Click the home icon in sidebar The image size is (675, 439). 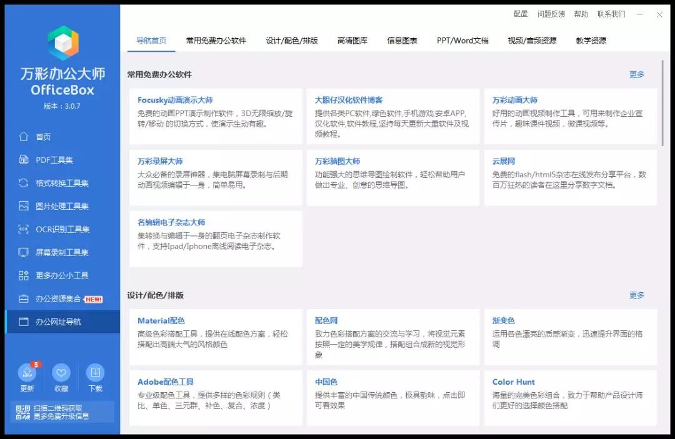click(x=24, y=137)
